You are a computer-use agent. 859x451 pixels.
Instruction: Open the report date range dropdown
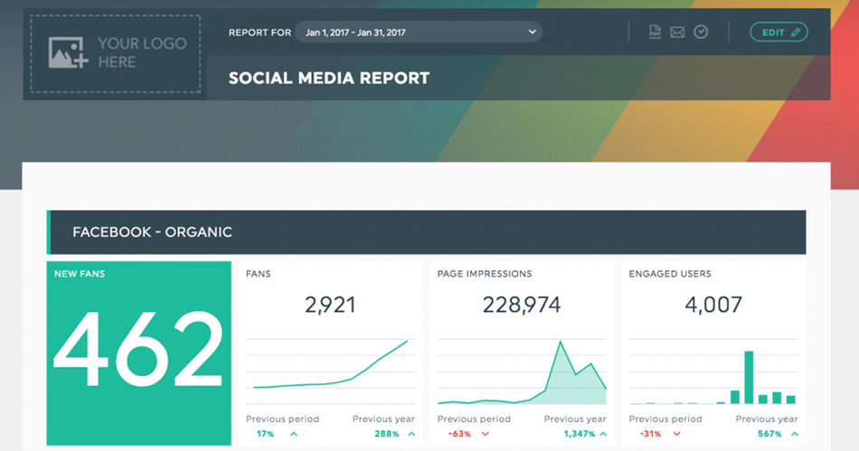[x=419, y=33]
